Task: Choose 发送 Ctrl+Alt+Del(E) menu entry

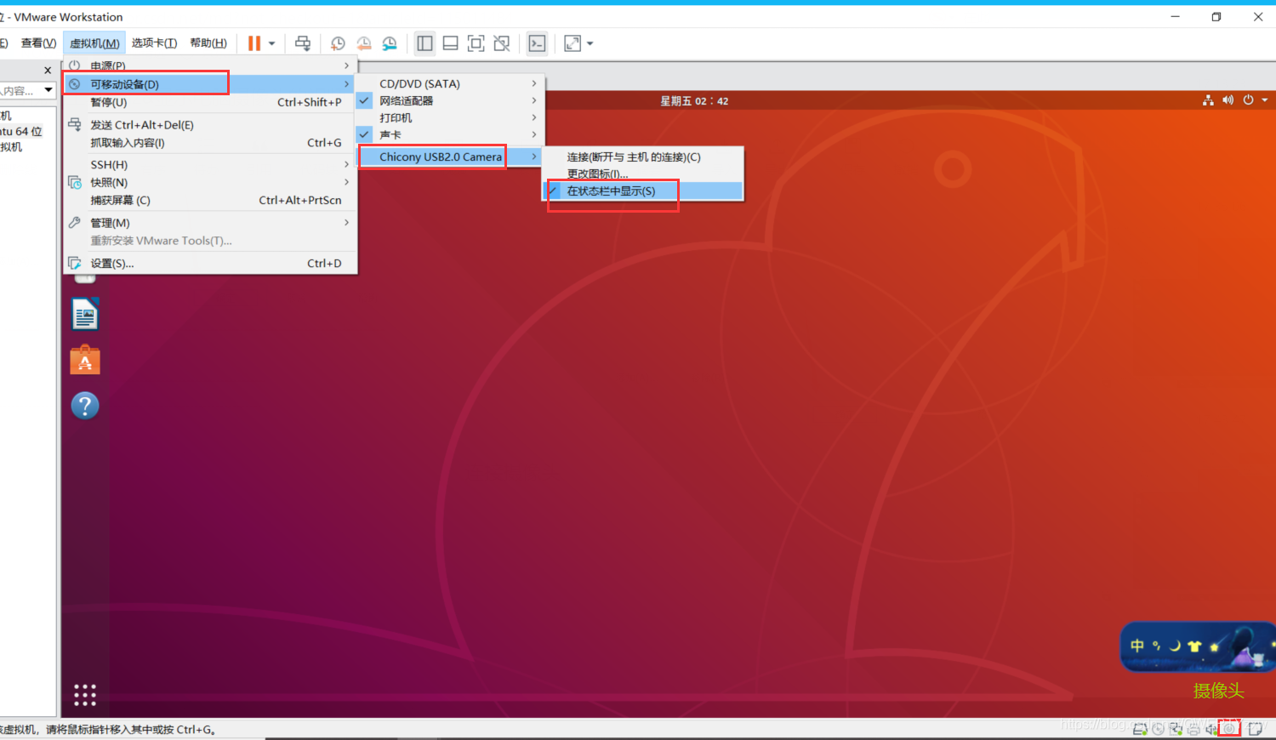Action: click(x=210, y=124)
